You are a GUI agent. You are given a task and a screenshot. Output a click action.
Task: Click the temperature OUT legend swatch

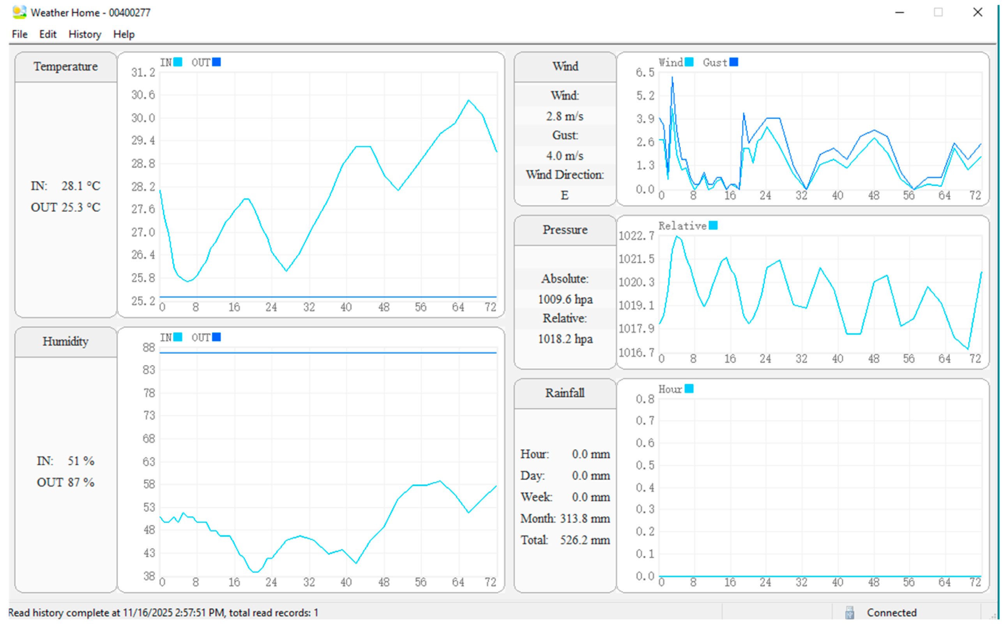tap(216, 62)
